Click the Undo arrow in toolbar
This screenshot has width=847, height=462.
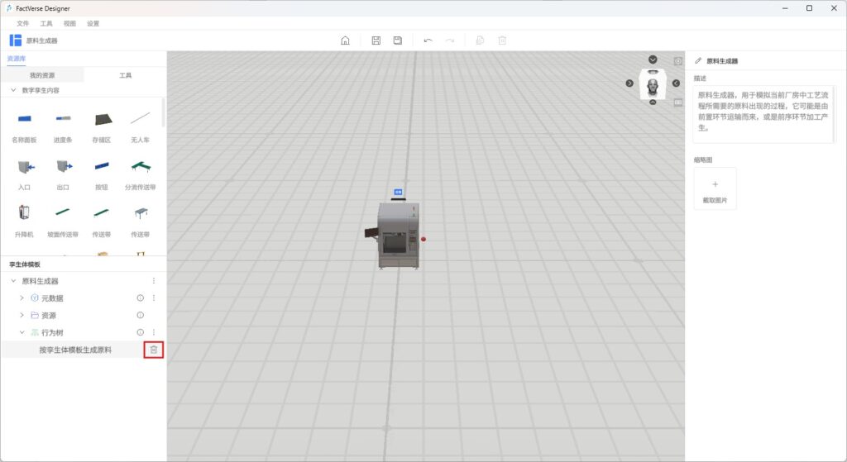pos(428,40)
